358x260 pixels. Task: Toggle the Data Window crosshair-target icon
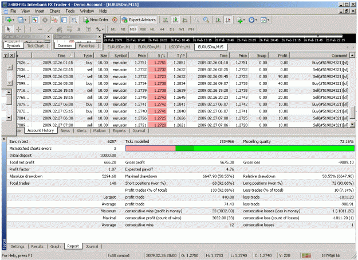(x=45, y=20)
